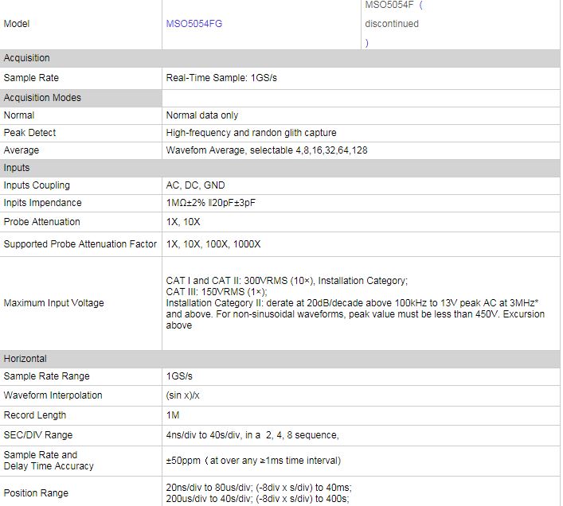
Task: Click the 'Acquisition Modes' header cell
Action: 80,98
